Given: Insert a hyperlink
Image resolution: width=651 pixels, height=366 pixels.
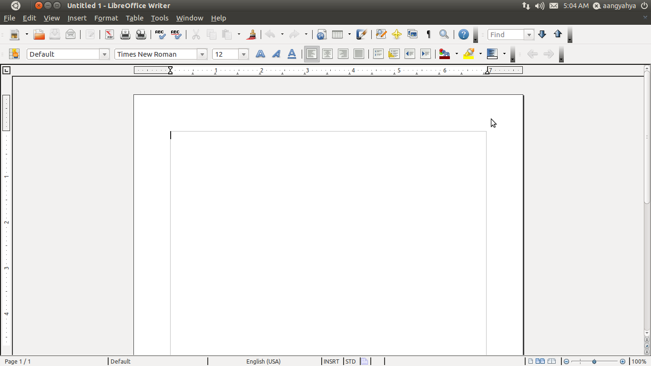Looking at the screenshot, I should [321, 34].
